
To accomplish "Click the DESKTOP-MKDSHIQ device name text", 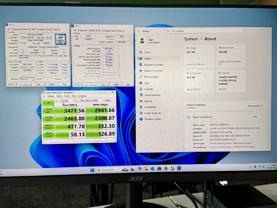I will point(219,125).
